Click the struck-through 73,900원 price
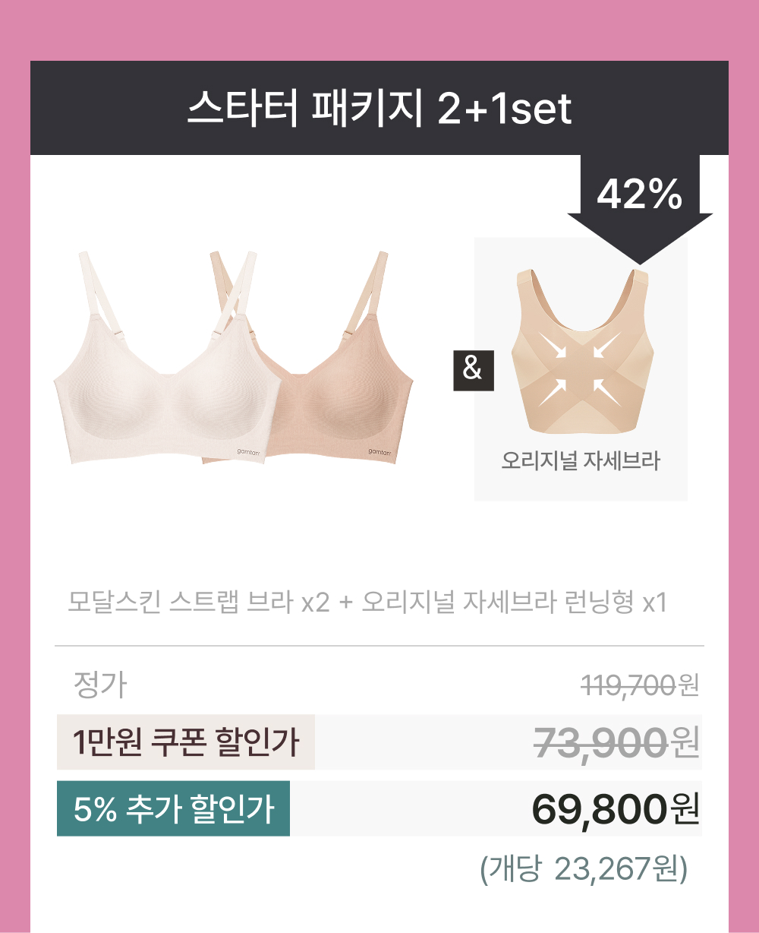Viewport: 759px width, 933px height. [x=616, y=742]
